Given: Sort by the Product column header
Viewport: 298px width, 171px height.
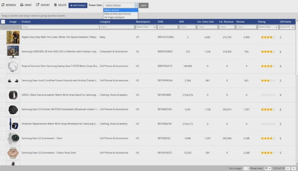Looking at the screenshot, I should (x=26, y=22).
